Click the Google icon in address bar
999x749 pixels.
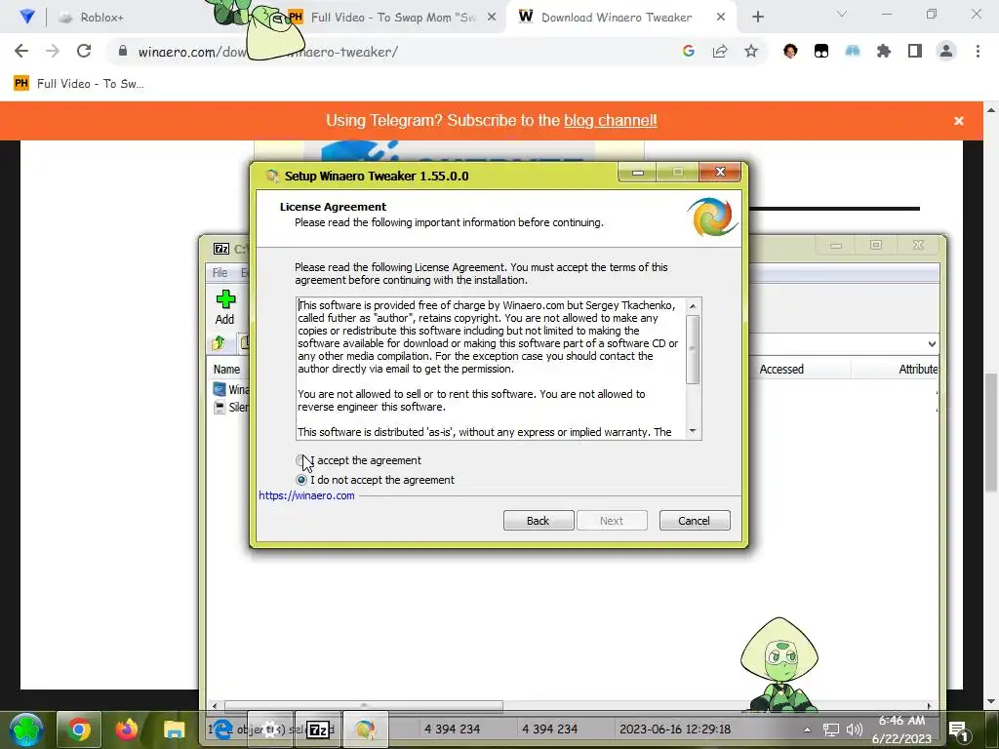click(688, 51)
